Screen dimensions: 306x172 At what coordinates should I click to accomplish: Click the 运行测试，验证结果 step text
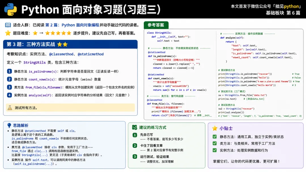(x=155, y=157)
